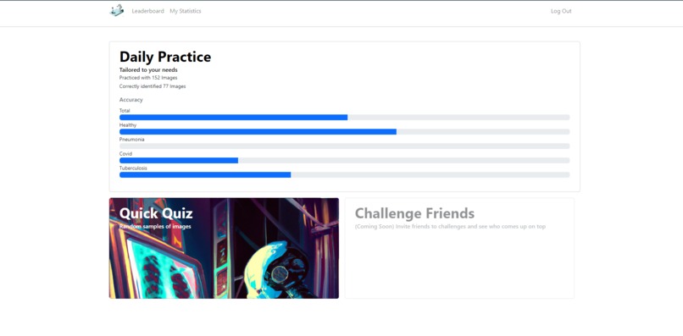Click the Healthy accuracy progress bar
Viewport: 683px width, 336px height.
345,131
